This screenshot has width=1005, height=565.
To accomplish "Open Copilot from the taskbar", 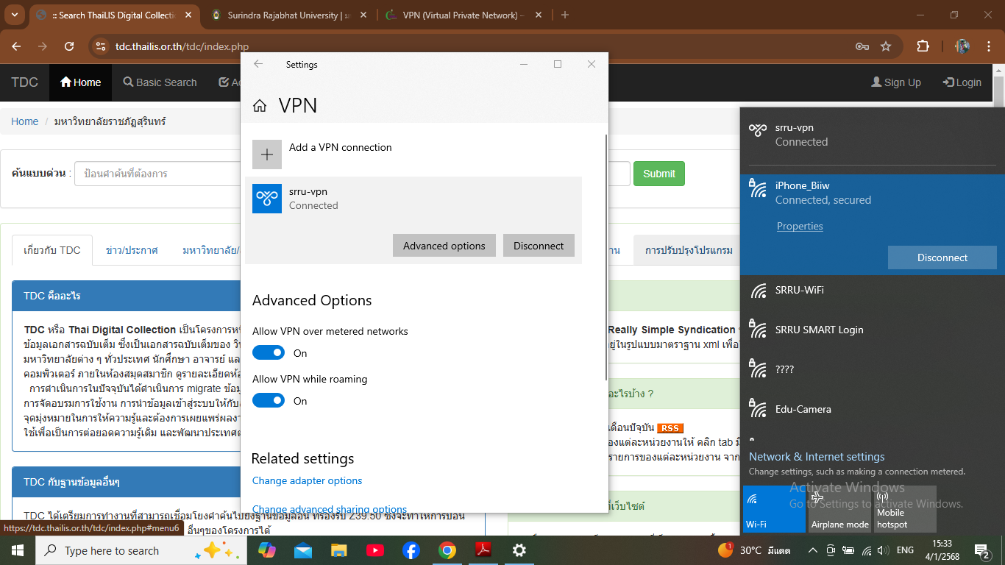I will [267, 550].
